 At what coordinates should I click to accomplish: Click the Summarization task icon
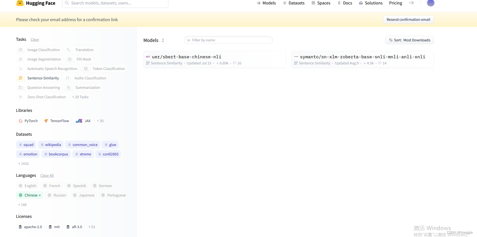pos(68,88)
